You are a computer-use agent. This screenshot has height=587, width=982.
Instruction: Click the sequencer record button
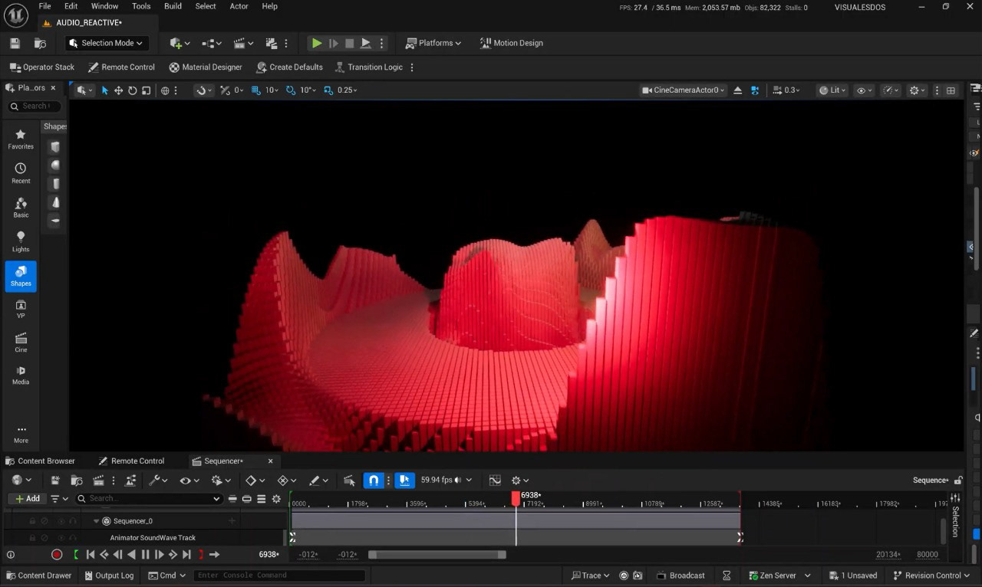tap(57, 554)
